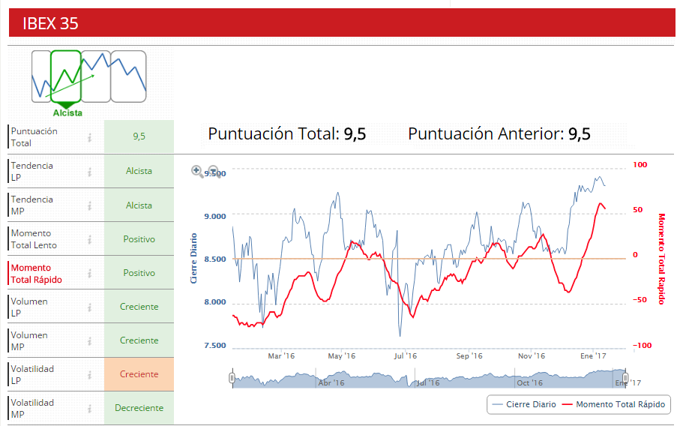Screen dimensions: 677x426
Task: Select the first market phase box
Action: coord(41,76)
